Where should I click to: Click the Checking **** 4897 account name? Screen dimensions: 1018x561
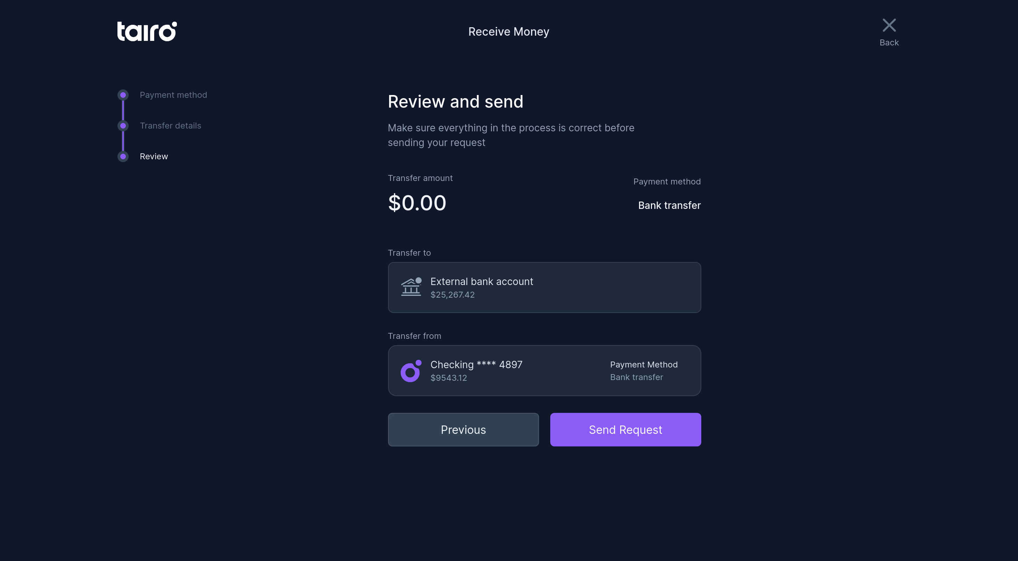pos(476,365)
